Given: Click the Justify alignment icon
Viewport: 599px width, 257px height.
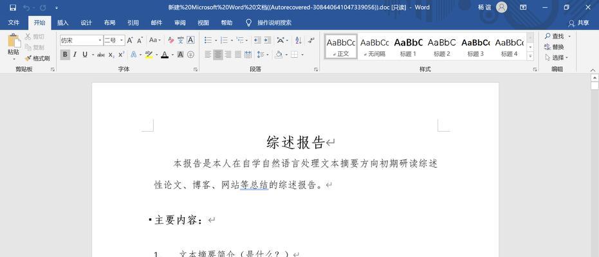Looking at the screenshot, I should [x=238, y=55].
